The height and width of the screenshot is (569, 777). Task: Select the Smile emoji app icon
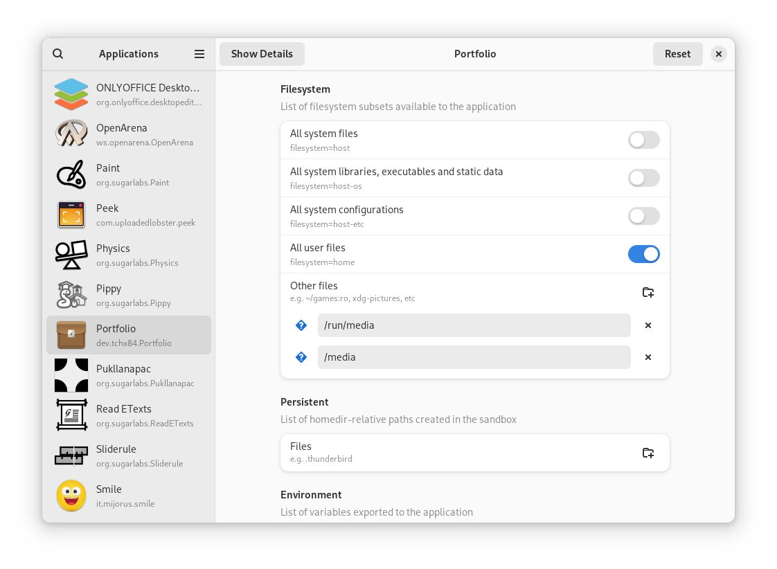pyautogui.click(x=71, y=496)
